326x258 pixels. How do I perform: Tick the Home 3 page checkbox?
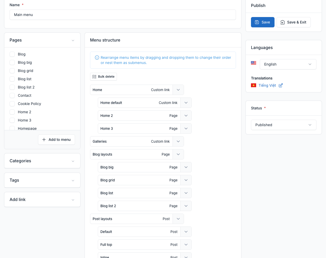(12, 120)
